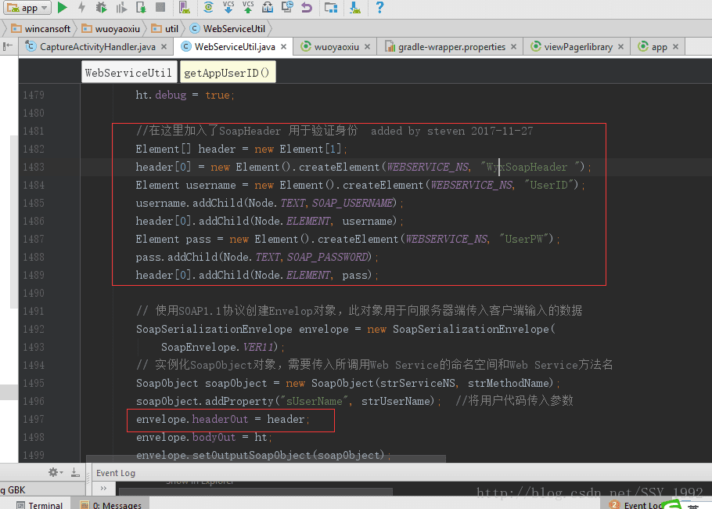Select WebServiceUtil class breadcrumb

click(228, 29)
